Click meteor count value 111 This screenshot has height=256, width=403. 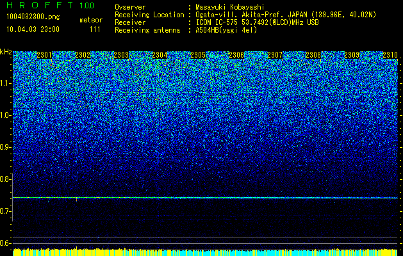coord(95,29)
